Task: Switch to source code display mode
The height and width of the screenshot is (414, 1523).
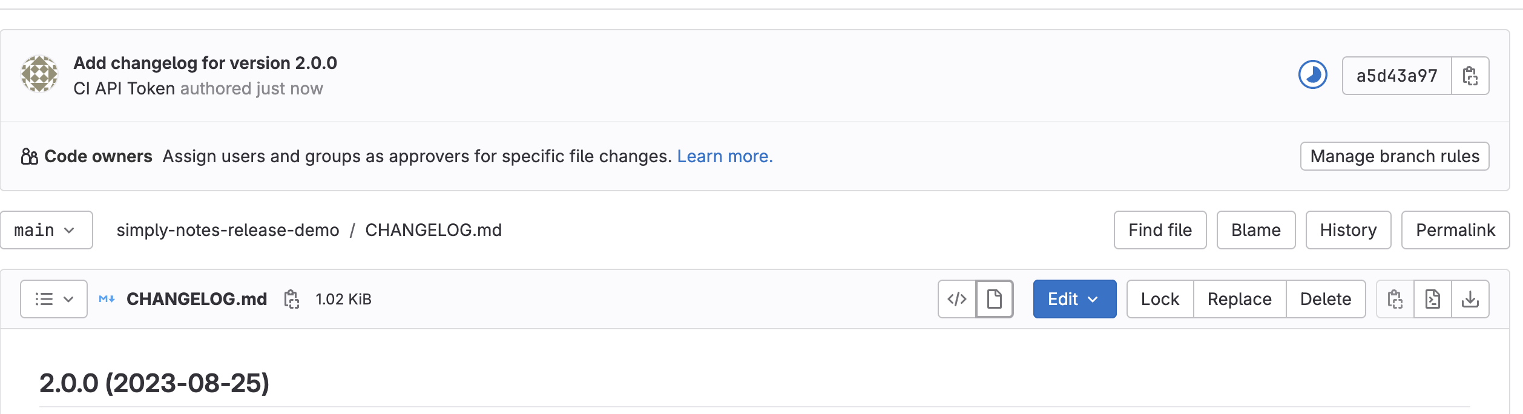Action: point(956,299)
